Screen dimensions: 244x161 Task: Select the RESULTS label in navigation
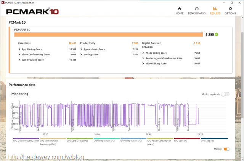[215, 13]
